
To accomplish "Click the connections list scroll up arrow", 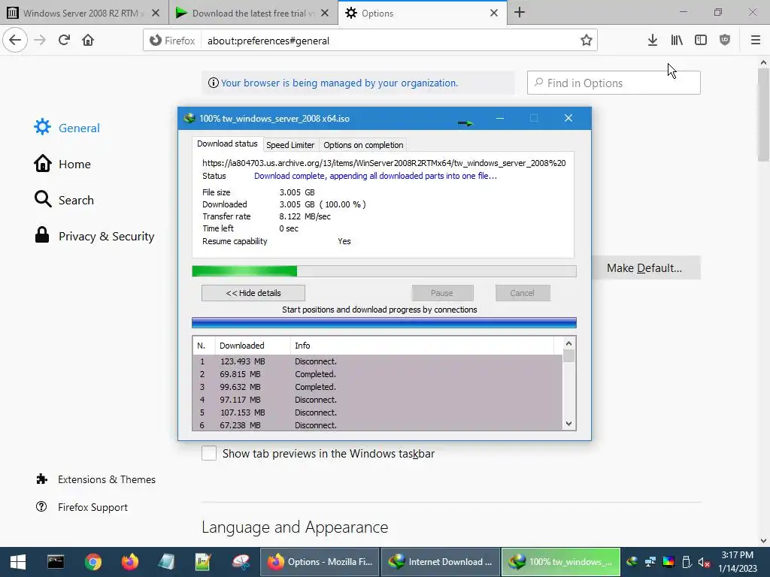I will (568, 343).
